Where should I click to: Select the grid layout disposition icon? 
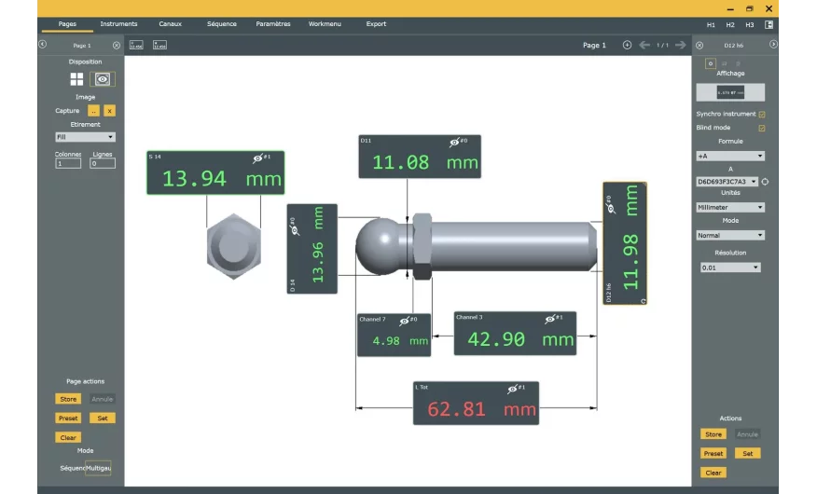[76, 79]
